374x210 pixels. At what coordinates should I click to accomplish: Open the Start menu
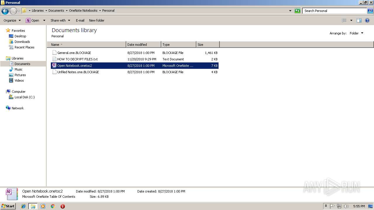[8, 206]
